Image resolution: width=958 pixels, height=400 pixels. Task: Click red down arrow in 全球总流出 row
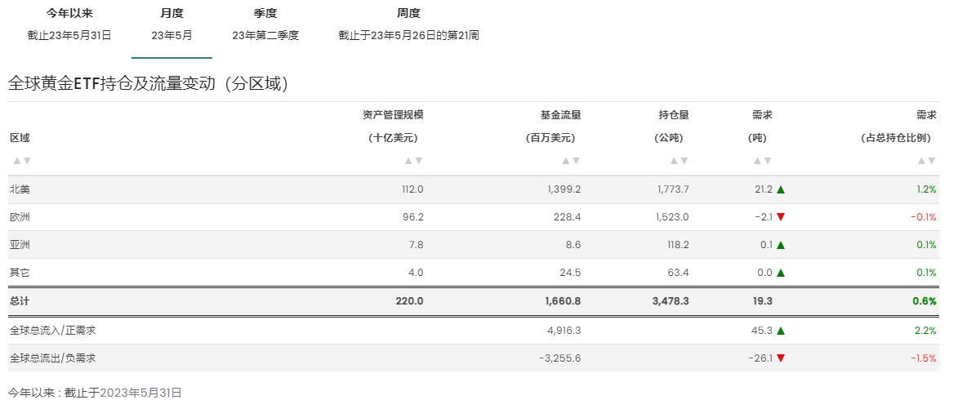coord(781,358)
